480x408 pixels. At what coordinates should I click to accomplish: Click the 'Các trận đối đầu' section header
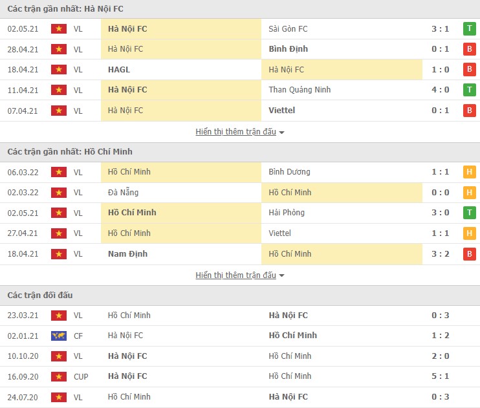click(x=40, y=295)
